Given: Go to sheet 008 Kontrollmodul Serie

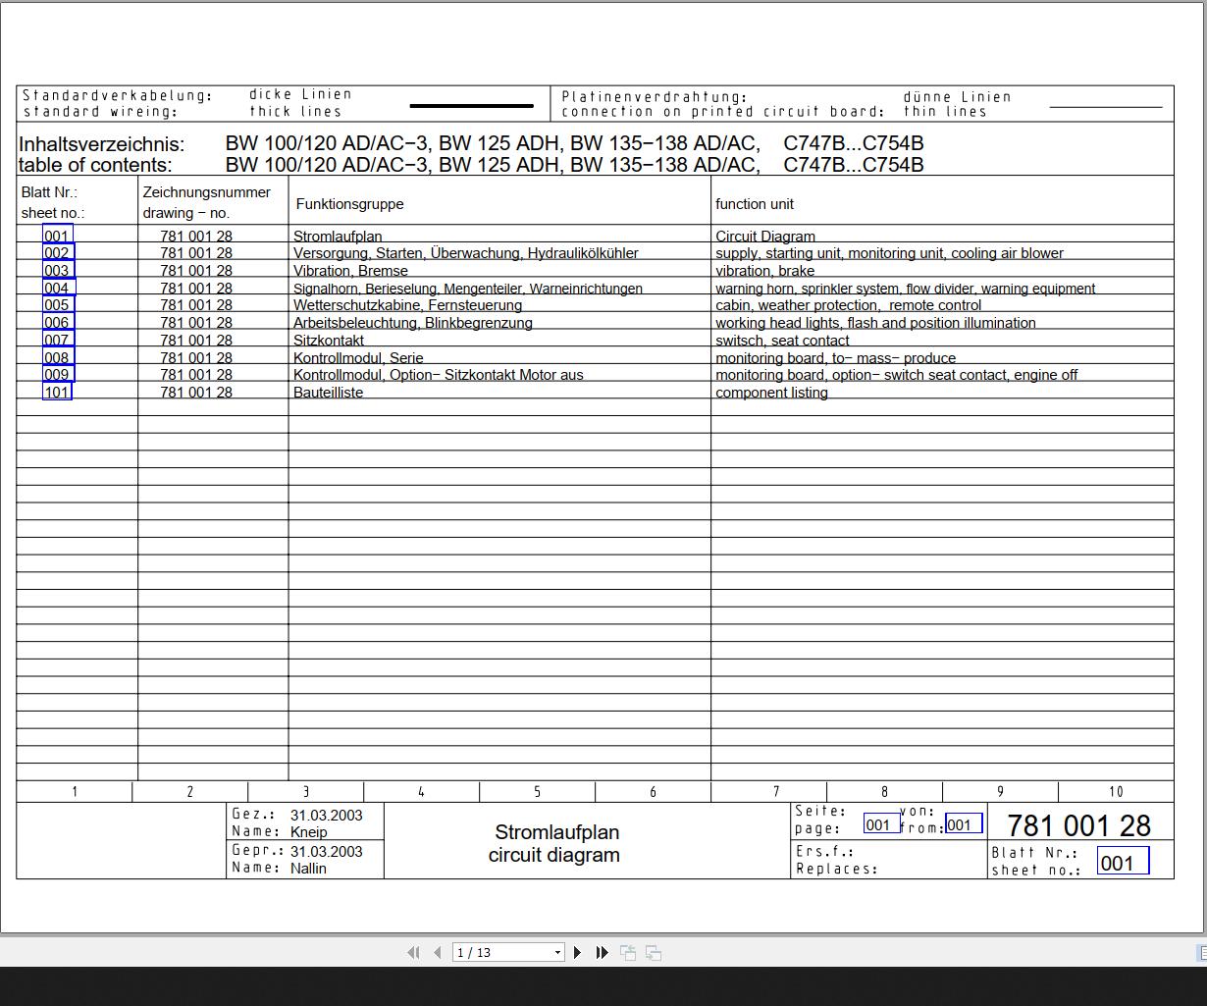Looking at the screenshot, I should [x=58, y=357].
